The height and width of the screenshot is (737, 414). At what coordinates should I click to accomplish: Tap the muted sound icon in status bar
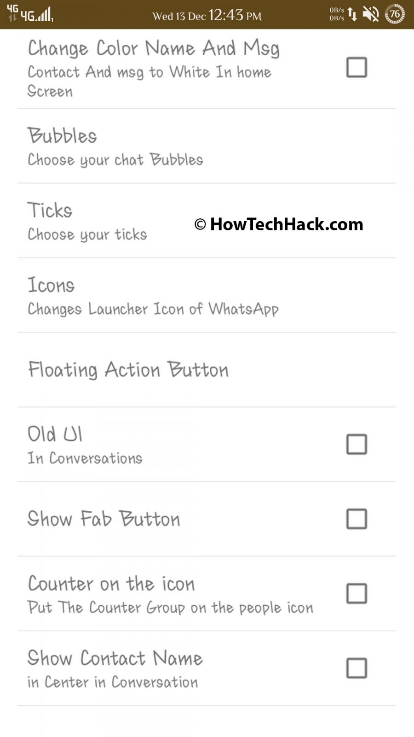(371, 14)
